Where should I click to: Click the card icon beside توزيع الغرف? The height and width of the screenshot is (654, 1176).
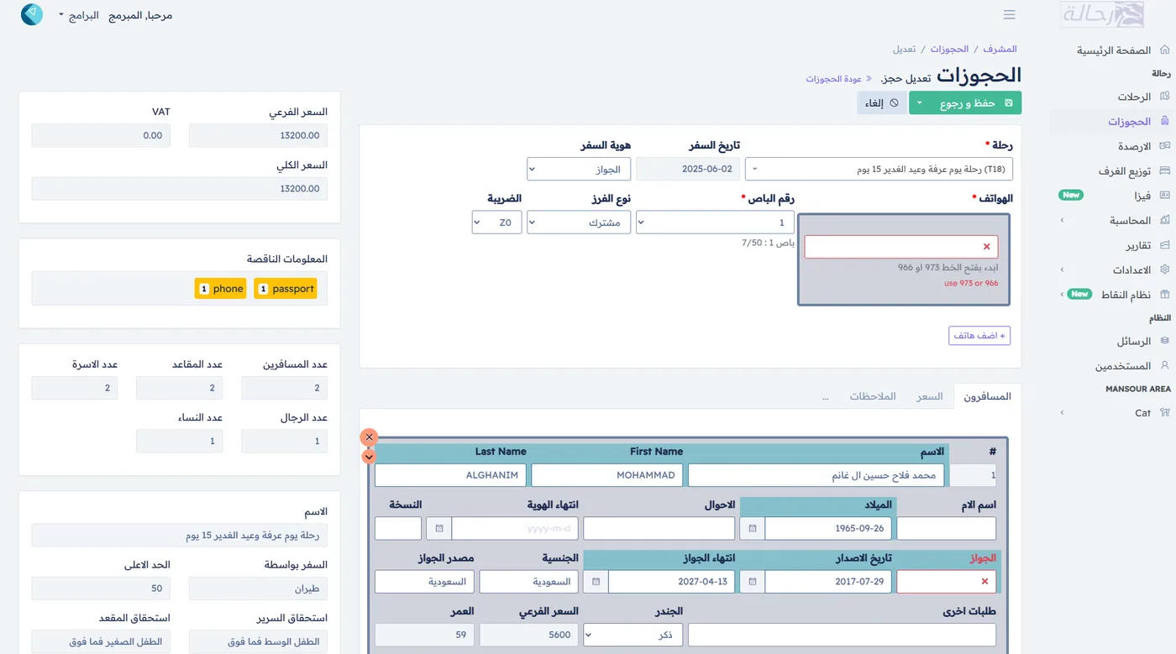(1164, 170)
